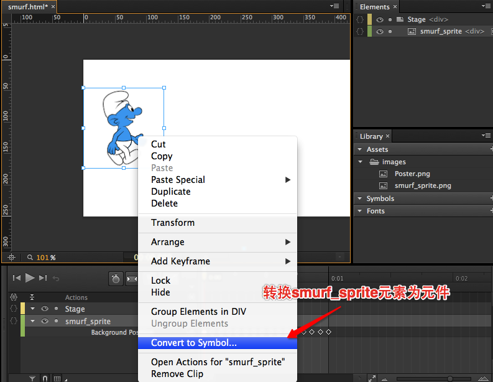Play the timeline animation
This screenshot has width=493, height=382.
pyautogui.click(x=30, y=278)
